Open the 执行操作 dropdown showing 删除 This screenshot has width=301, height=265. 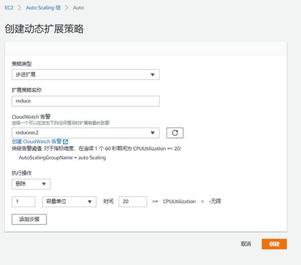click(x=31, y=184)
